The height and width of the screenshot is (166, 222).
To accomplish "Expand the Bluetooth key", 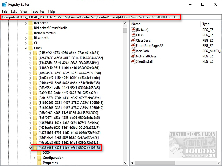I will (x=26, y=38).
